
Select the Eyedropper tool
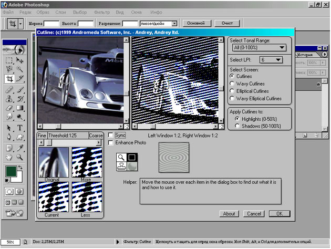19,148
